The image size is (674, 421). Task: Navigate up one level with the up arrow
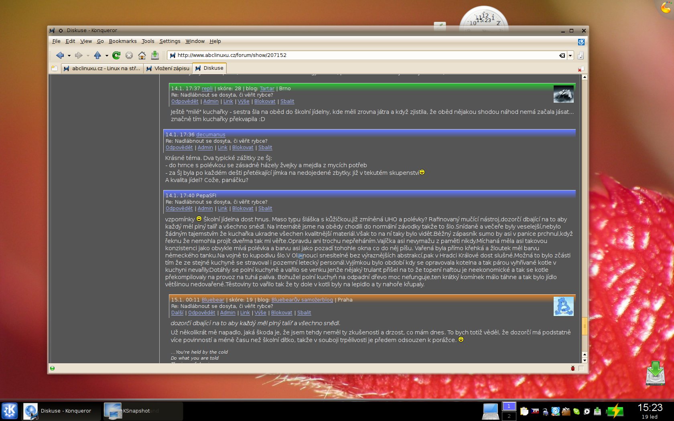97,55
